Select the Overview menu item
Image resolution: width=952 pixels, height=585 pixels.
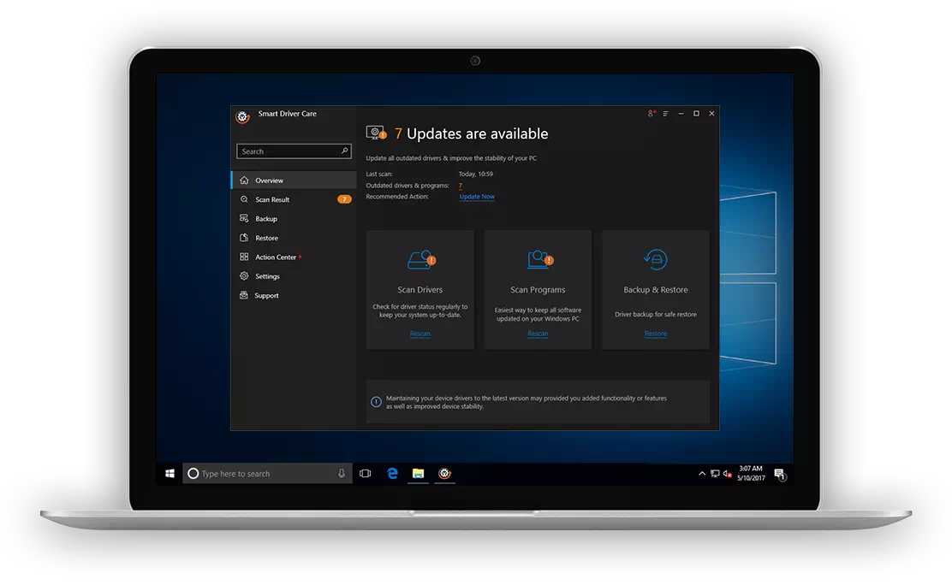coord(294,180)
